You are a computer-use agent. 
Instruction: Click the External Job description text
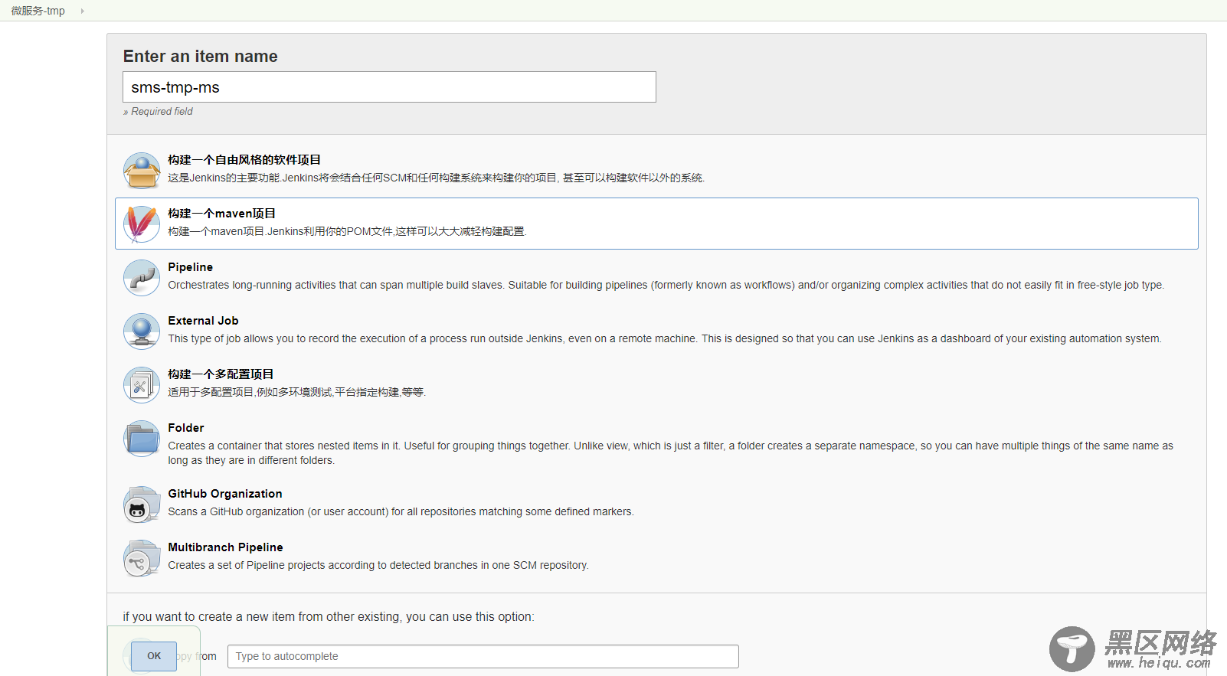click(x=665, y=338)
